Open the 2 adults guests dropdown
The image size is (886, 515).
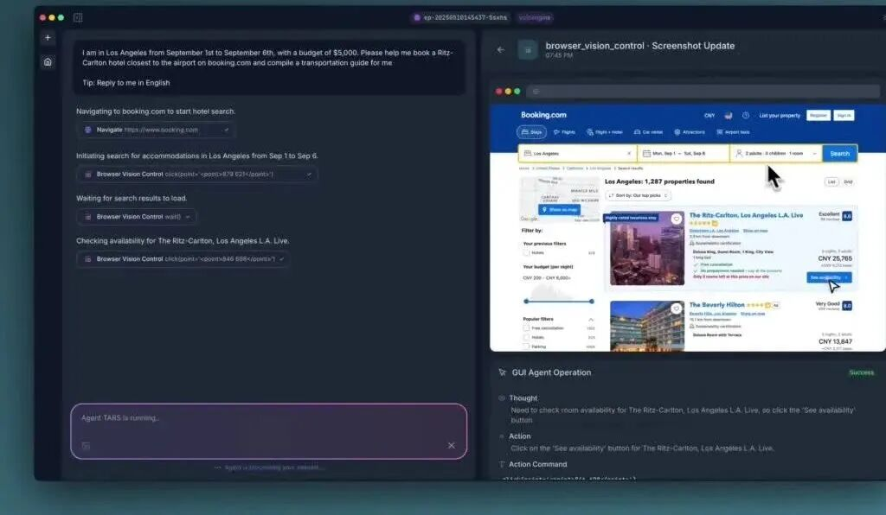tap(776, 154)
